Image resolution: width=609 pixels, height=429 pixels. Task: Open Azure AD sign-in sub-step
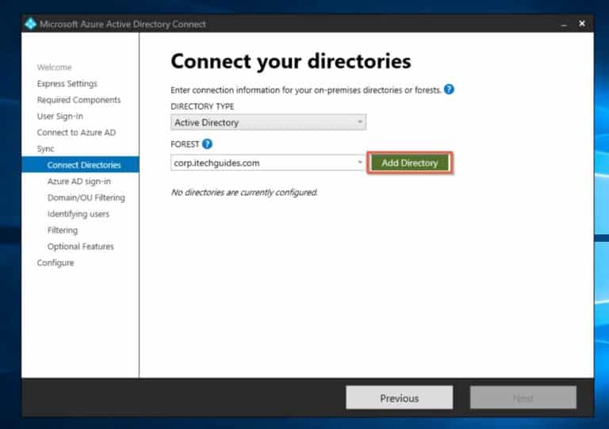tap(79, 182)
